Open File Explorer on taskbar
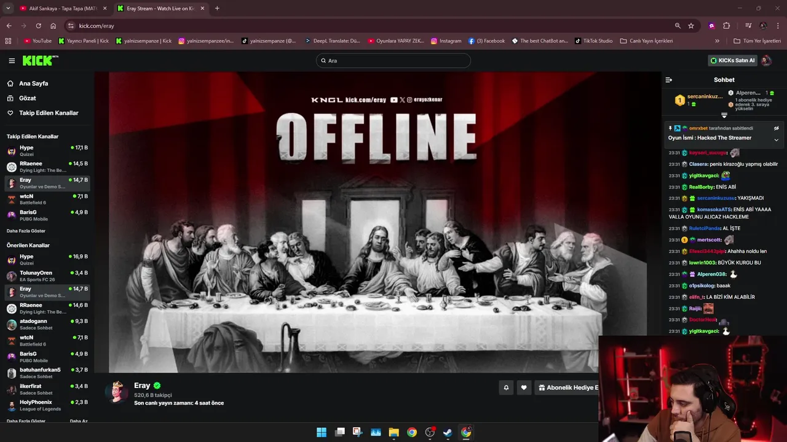787x442 pixels. point(393,432)
